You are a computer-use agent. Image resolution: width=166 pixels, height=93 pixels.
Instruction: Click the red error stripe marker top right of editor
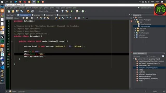132,21
